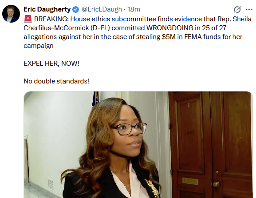Open the three-dot More options menu
This screenshot has width=256, height=198.
[249, 9]
